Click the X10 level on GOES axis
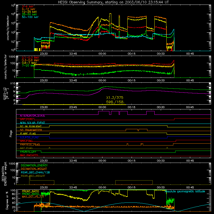 [x=13, y=83]
